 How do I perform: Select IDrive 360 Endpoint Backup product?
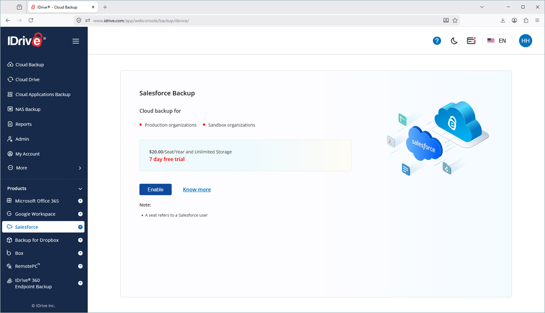coord(34,284)
